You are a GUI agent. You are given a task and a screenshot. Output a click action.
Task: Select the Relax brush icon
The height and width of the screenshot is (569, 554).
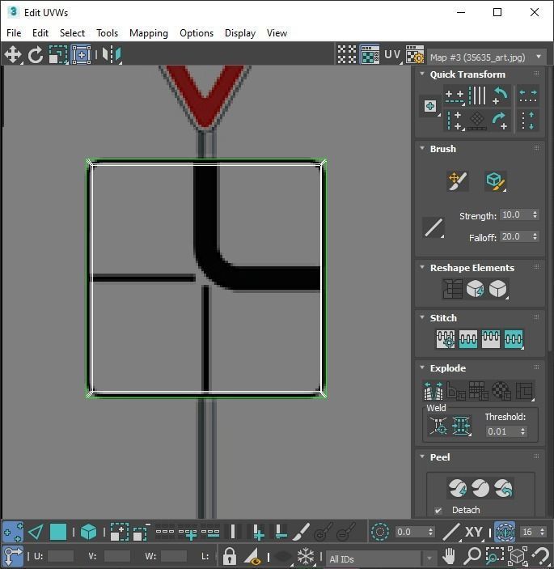tap(495, 181)
